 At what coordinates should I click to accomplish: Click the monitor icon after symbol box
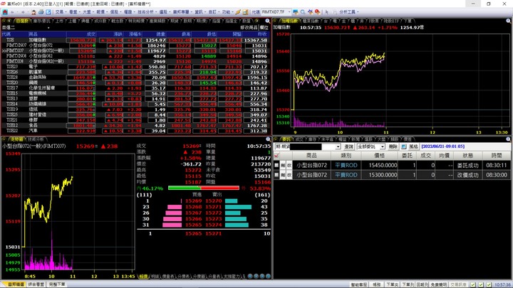[x=296, y=12]
